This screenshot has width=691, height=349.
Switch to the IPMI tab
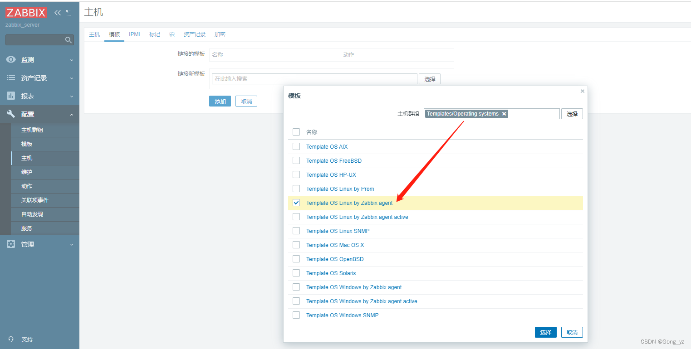click(x=134, y=34)
